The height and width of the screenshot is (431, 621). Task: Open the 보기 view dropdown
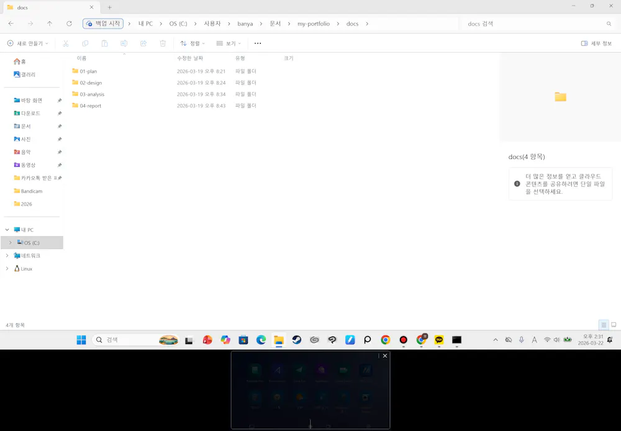tap(229, 43)
